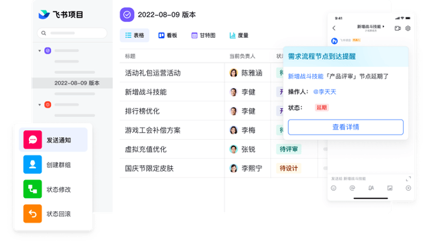The width and height of the screenshot is (427, 248).
Task: Click the 查看详情 button
Action: point(346,127)
